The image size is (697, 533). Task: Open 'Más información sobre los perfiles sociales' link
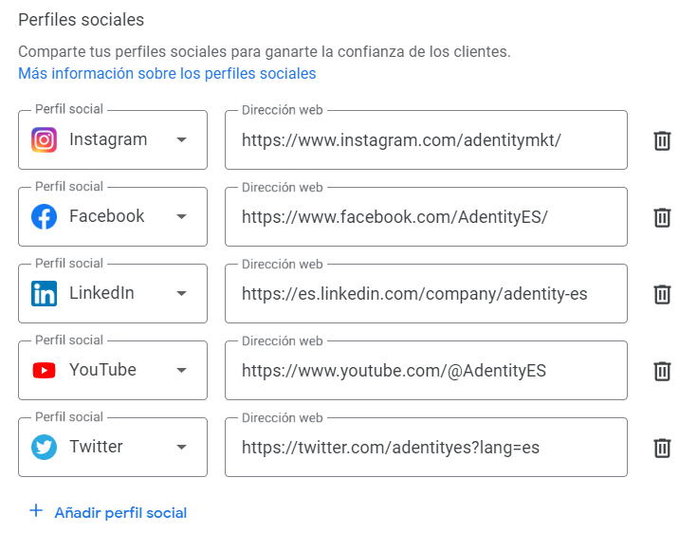pyautogui.click(x=167, y=73)
